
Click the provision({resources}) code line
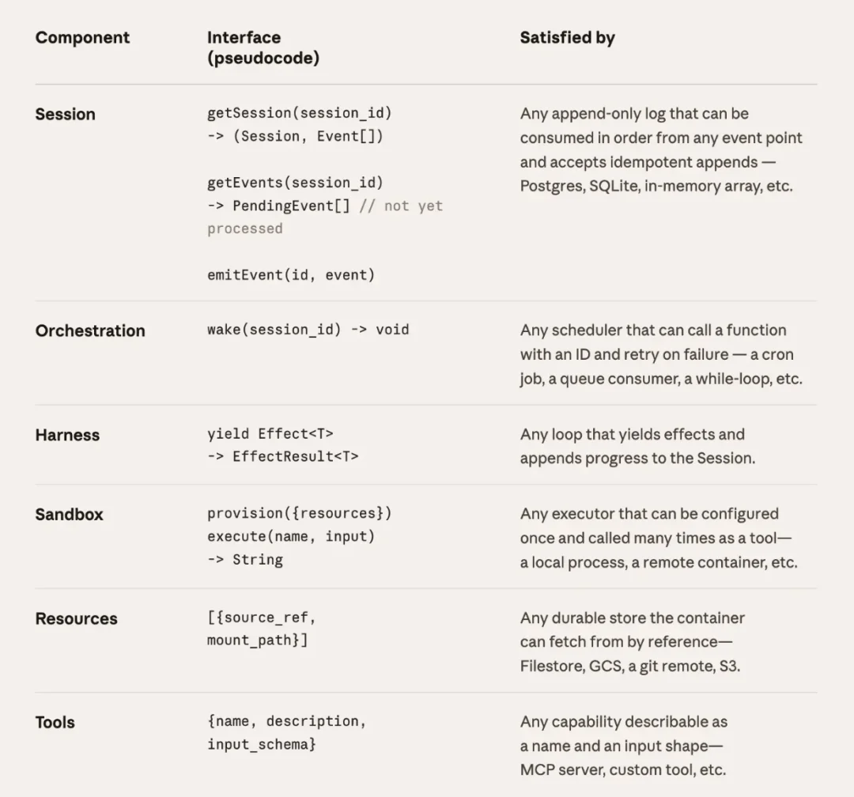(299, 513)
